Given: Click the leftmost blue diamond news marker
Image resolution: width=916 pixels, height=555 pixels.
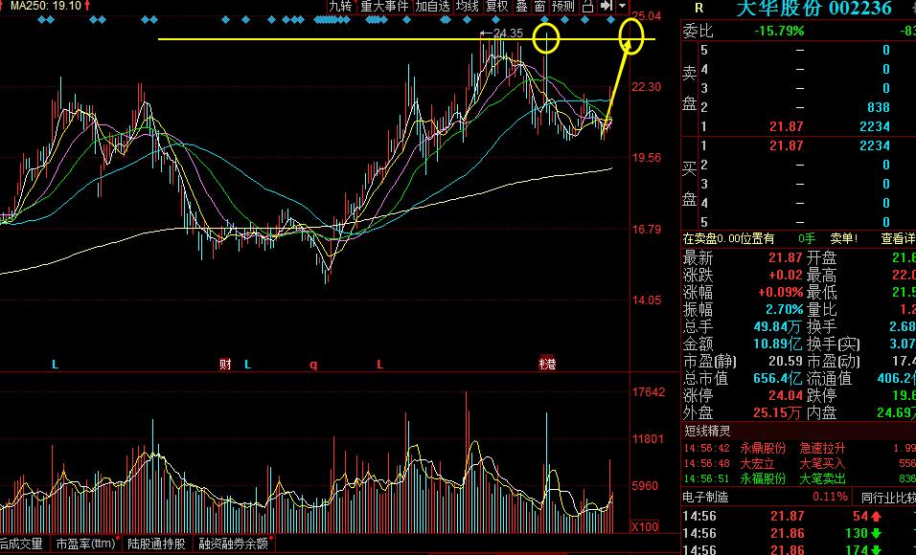Looking at the screenshot, I should [42, 20].
